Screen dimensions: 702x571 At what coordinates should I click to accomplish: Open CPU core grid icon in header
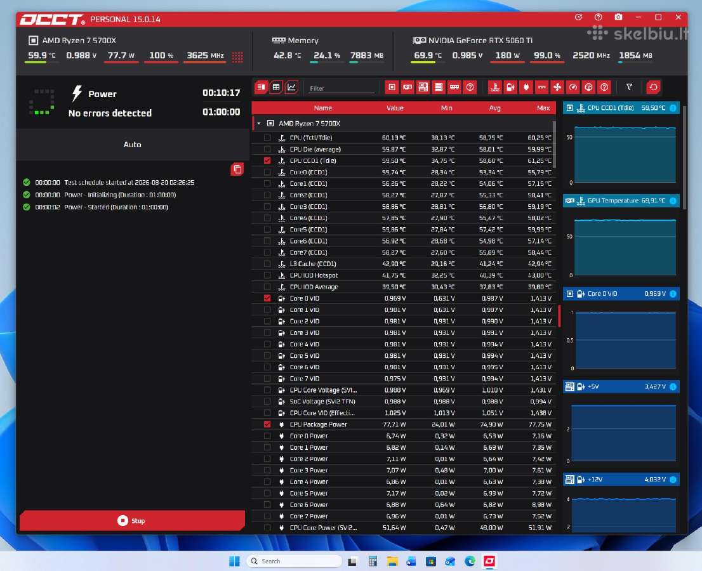tap(238, 57)
